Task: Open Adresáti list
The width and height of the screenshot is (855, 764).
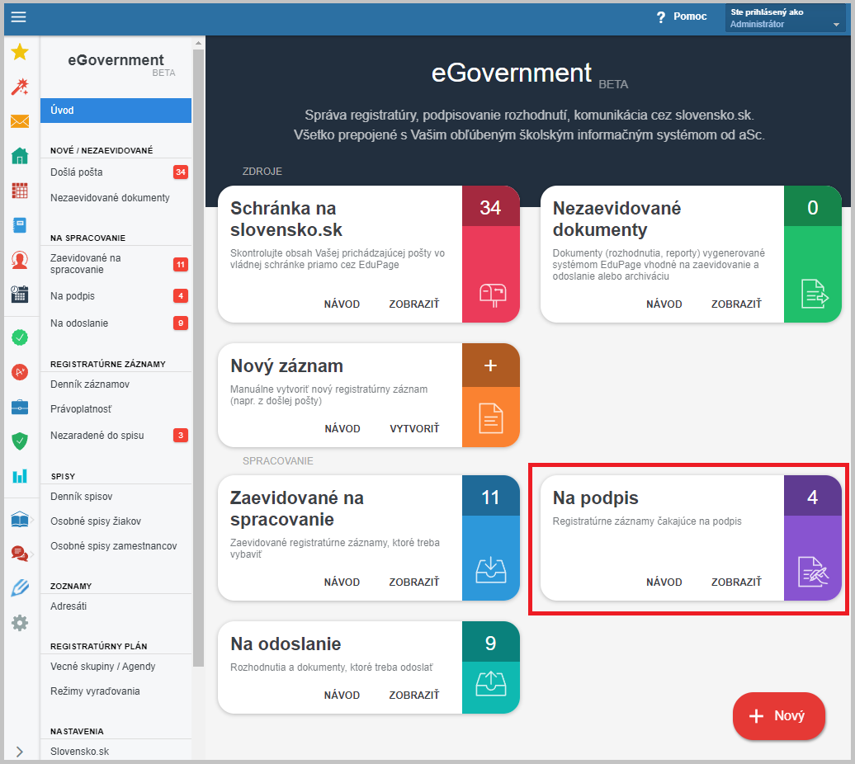Action: click(x=116, y=606)
